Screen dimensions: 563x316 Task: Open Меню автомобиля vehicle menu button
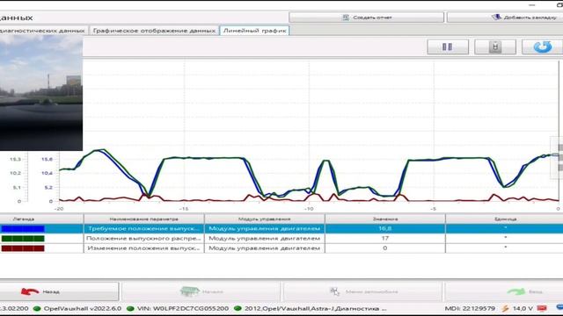(362, 291)
